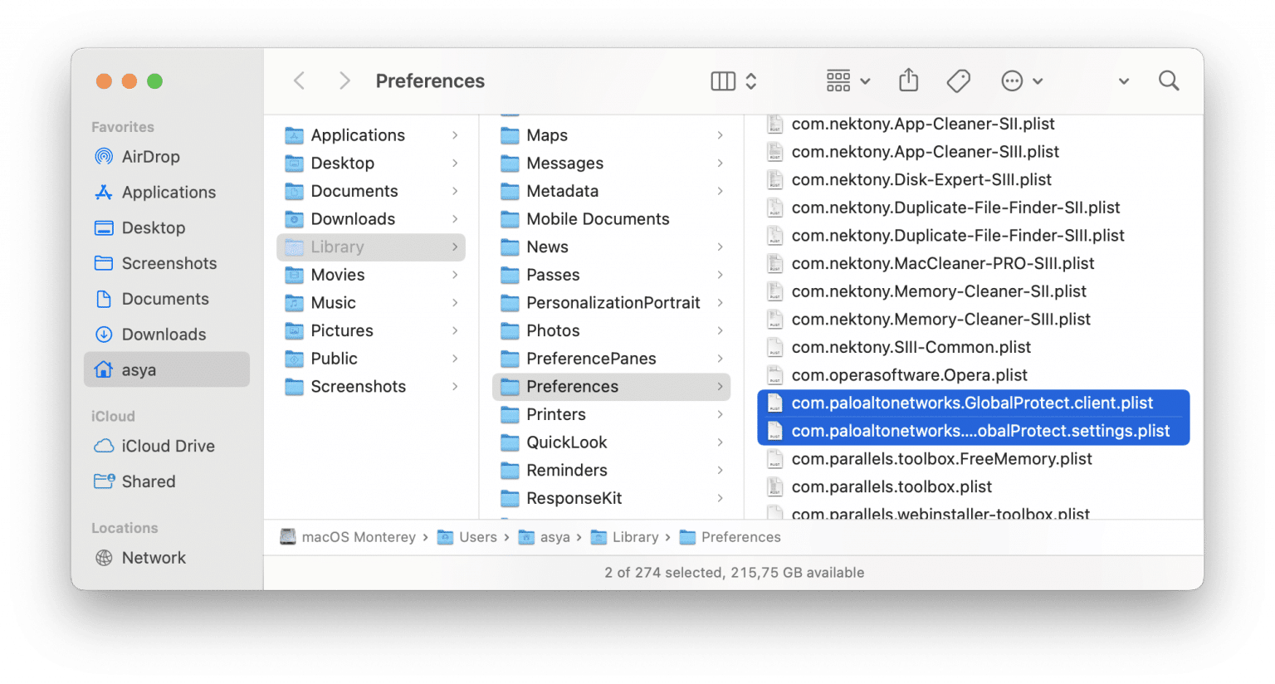This screenshot has width=1275, height=684.
Task: Add tags using the Tags icon
Action: click(x=958, y=81)
